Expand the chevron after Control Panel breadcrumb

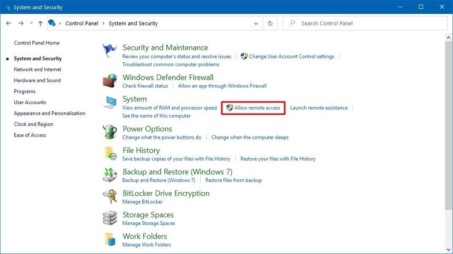103,23
